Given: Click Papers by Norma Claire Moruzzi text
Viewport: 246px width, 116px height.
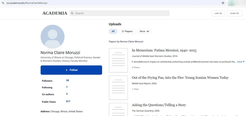Looking at the screenshot, I should click(126, 42).
